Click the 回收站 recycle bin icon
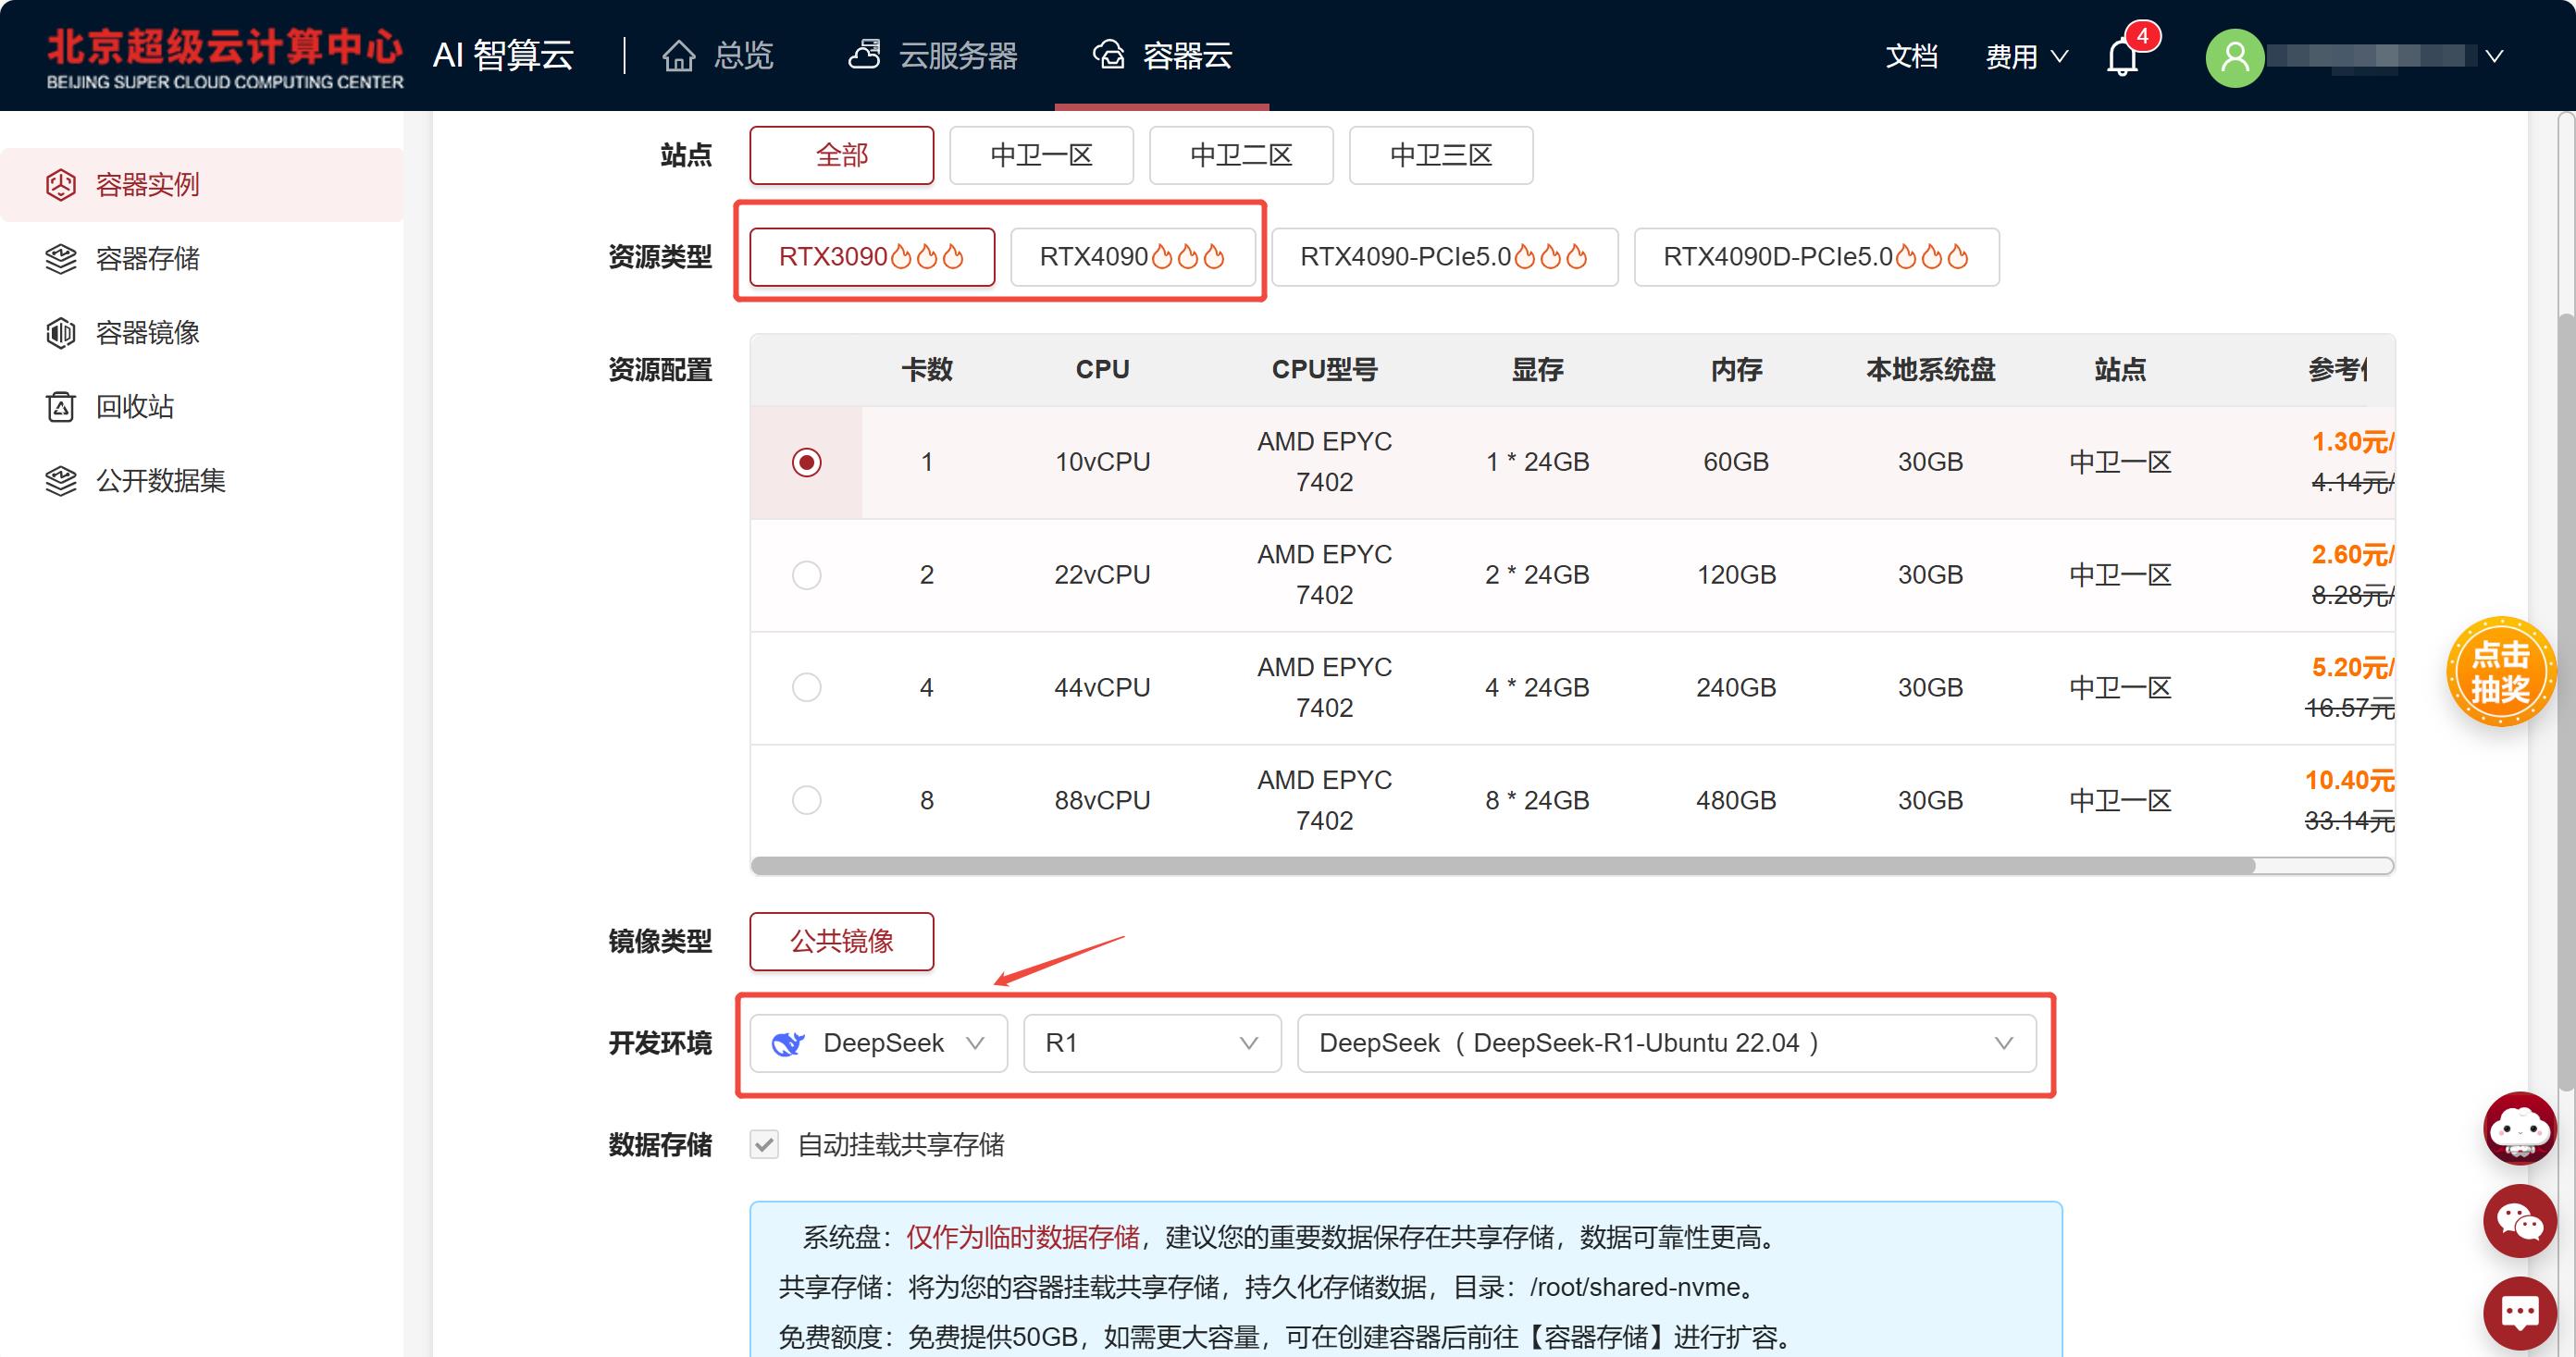Image resolution: width=2576 pixels, height=1357 pixels. click(x=61, y=407)
